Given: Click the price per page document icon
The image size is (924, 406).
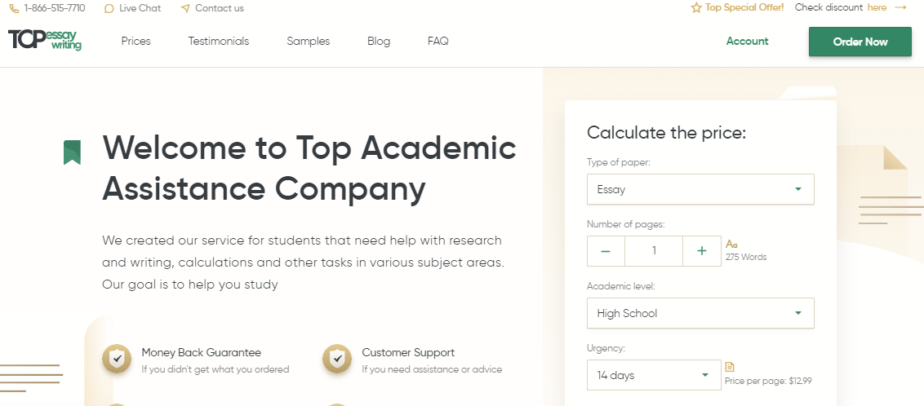Looking at the screenshot, I should 730,367.
